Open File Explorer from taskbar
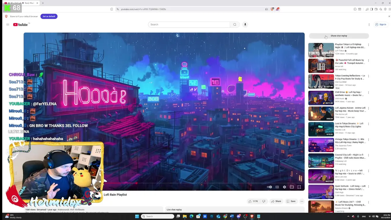This screenshot has height=220, width=391. [185, 216]
